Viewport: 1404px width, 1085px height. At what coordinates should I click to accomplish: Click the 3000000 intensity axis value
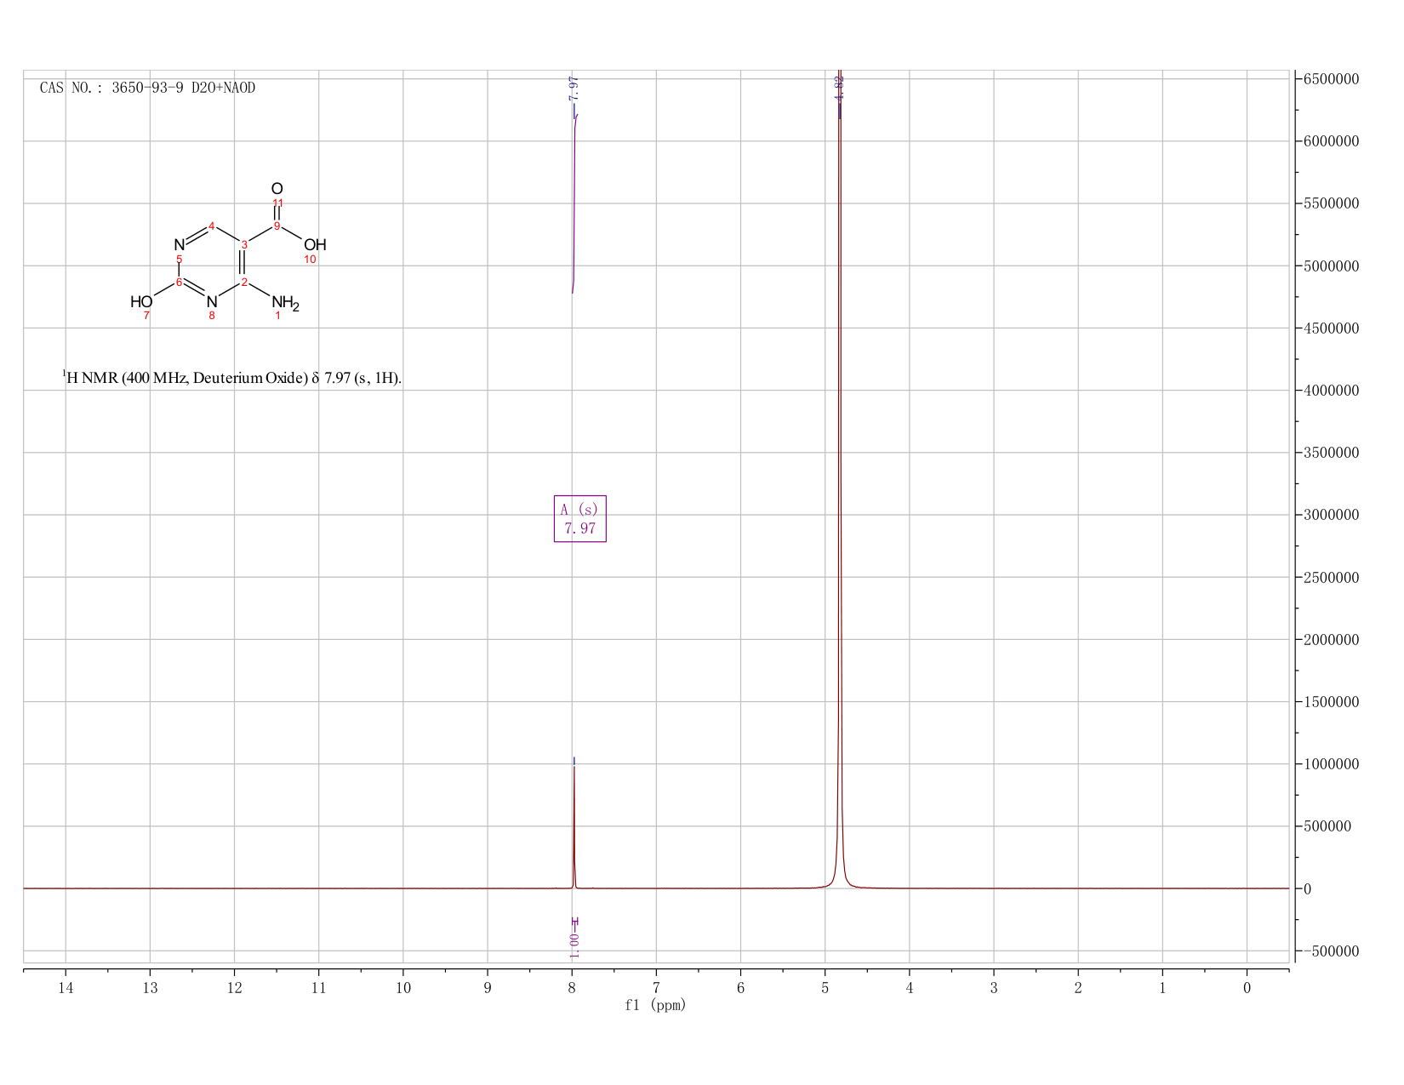pyautogui.click(x=1331, y=515)
